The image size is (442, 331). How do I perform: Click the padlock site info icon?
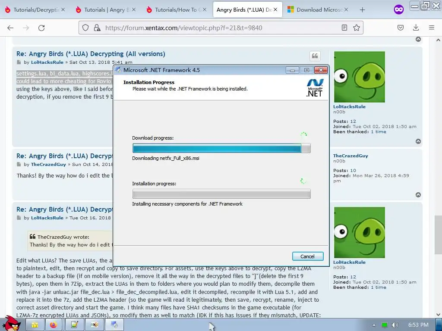pyautogui.click(x=97, y=28)
